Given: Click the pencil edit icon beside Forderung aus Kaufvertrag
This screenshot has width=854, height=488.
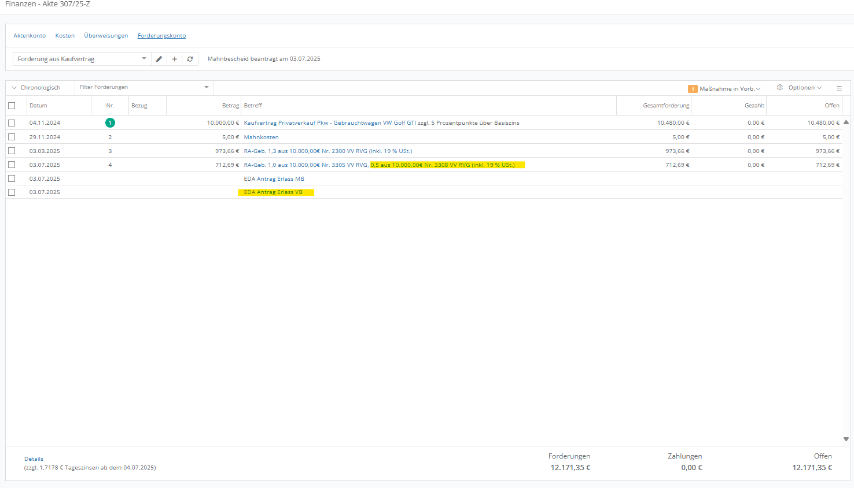Looking at the screenshot, I should pyautogui.click(x=159, y=59).
